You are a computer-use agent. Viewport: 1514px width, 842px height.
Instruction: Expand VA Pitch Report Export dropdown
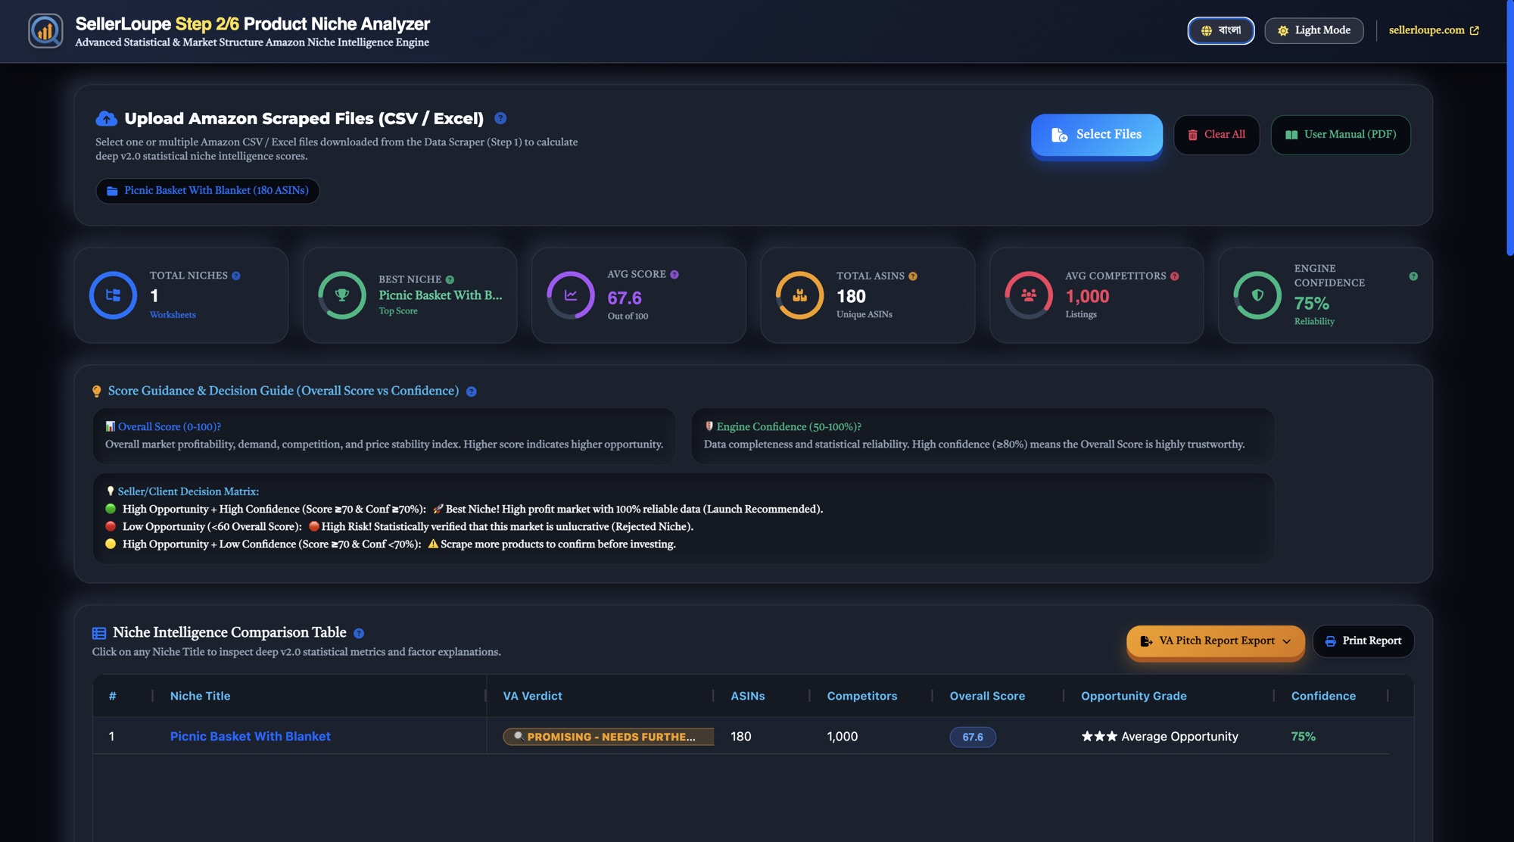[1216, 641]
